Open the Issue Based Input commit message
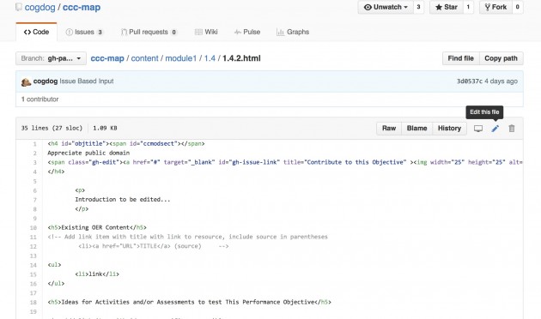 point(87,81)
